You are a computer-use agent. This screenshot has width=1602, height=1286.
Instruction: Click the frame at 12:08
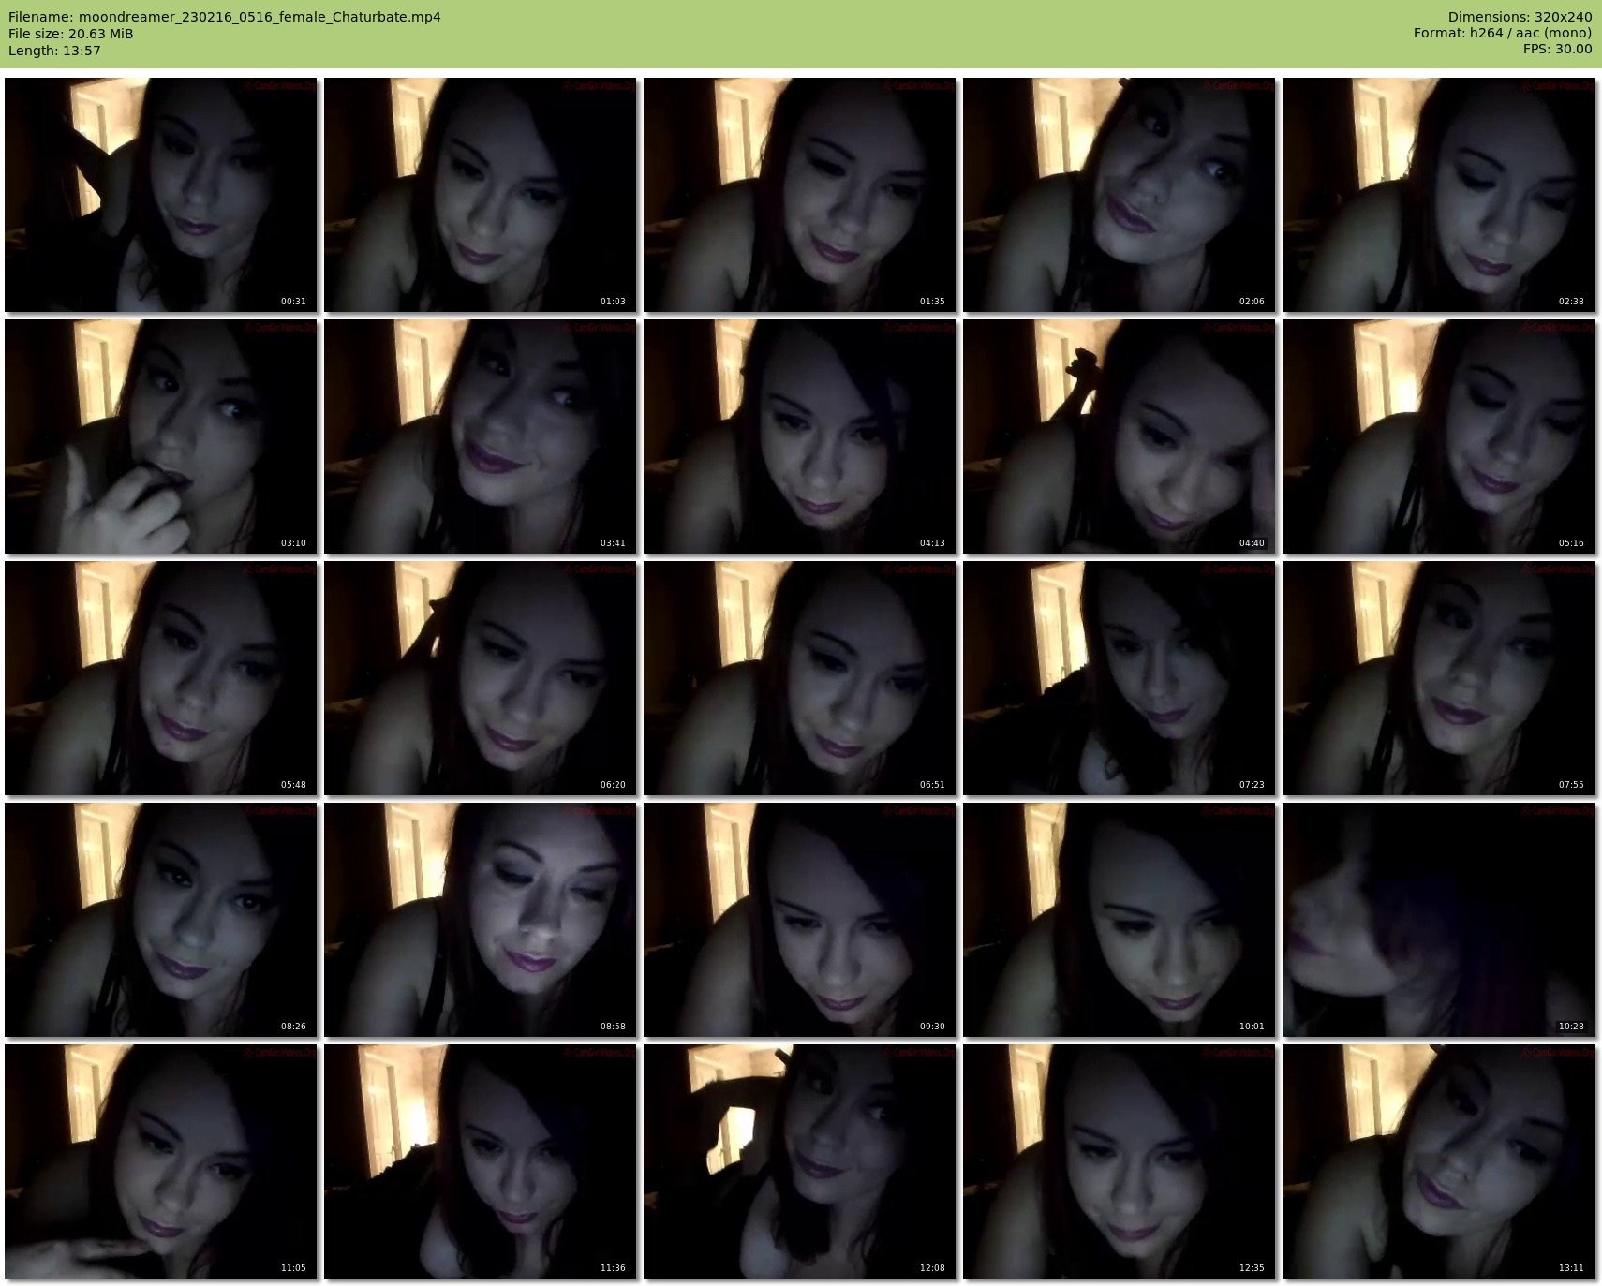[x=800, y=1161]
